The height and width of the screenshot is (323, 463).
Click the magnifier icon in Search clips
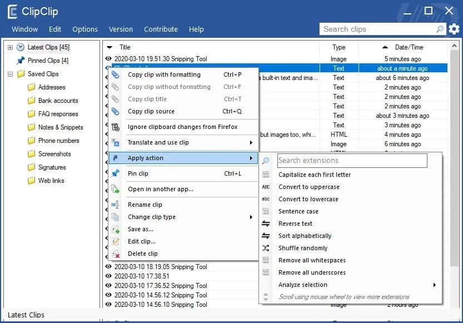tap(440, 29)
